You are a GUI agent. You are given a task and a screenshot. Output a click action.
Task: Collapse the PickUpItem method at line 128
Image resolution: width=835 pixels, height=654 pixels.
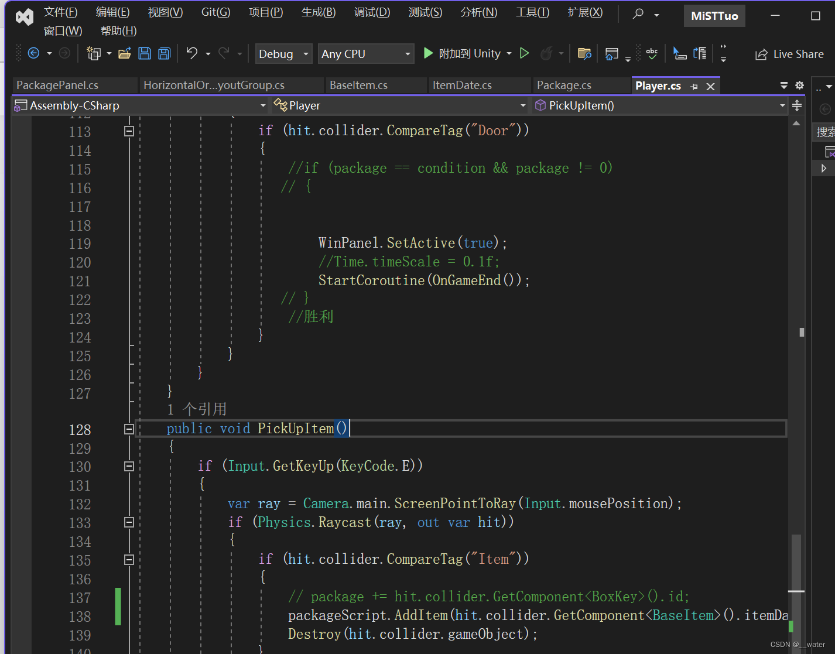pos(129,429)
